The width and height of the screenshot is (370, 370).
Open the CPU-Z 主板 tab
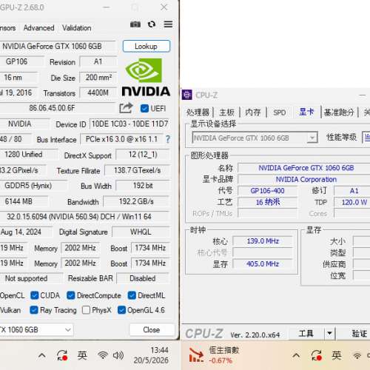[226, 112]
